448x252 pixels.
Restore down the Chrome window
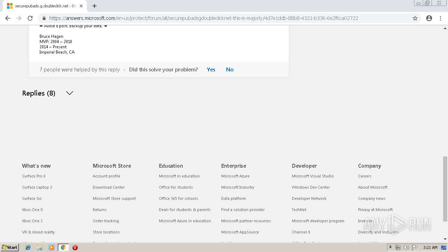click(427, 3)
